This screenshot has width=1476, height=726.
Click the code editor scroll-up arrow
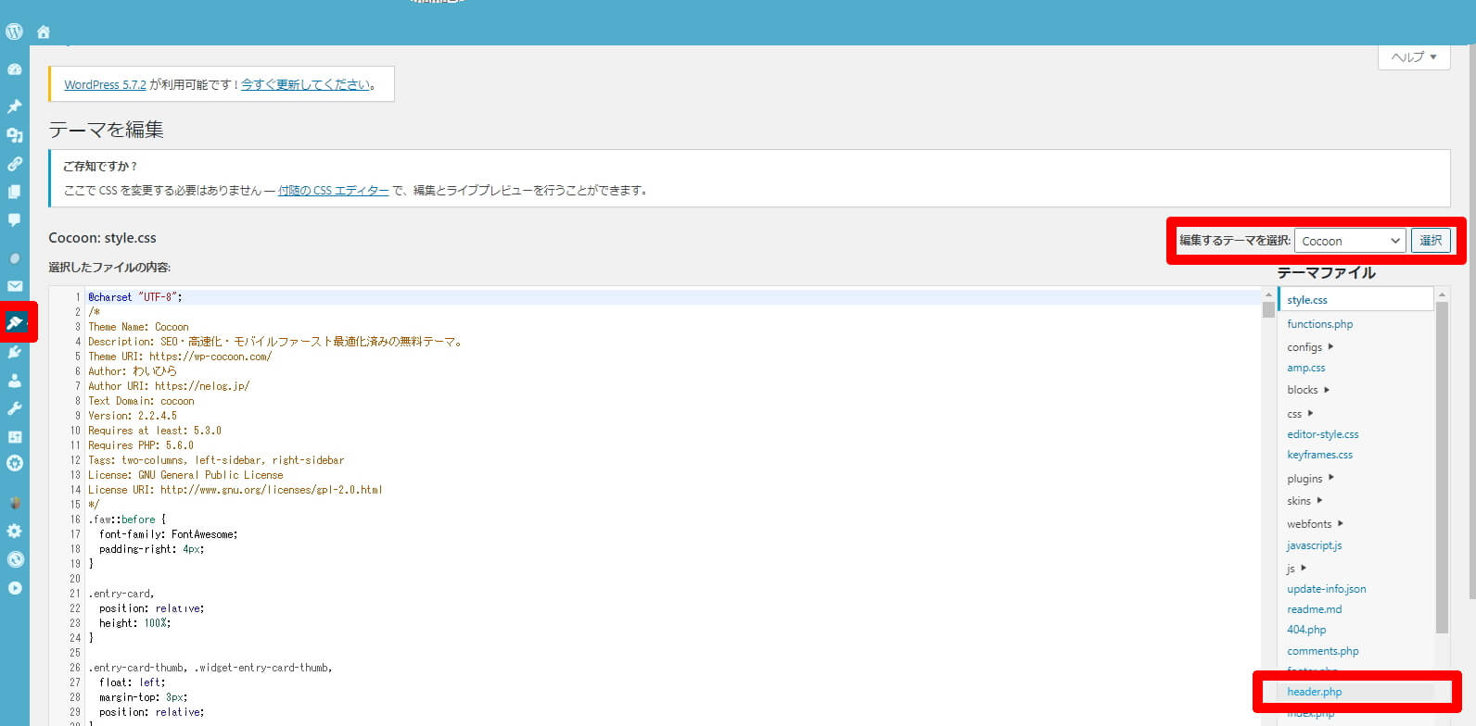pyautogui.click(x=1268, y=294)
